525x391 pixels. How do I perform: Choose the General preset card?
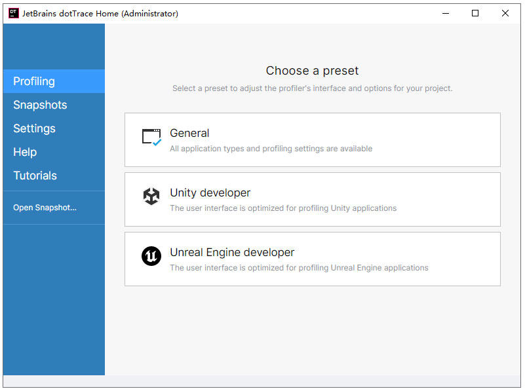pyautogui.click(x=313, y=140)
